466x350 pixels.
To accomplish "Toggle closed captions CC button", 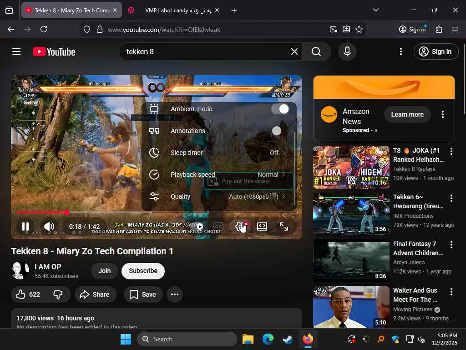I will (218, 227).
